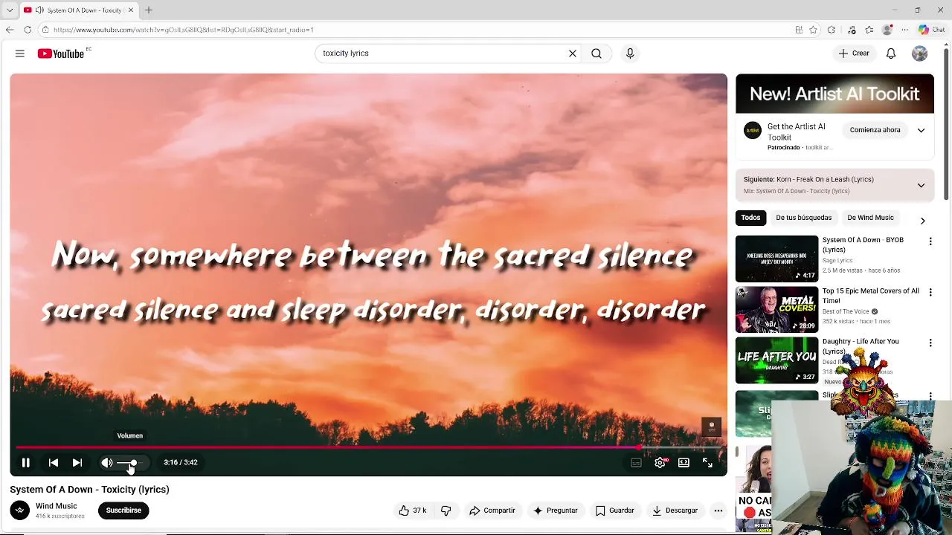
Task: Mute the player volume speaker icon
Action: click(107, 462)
